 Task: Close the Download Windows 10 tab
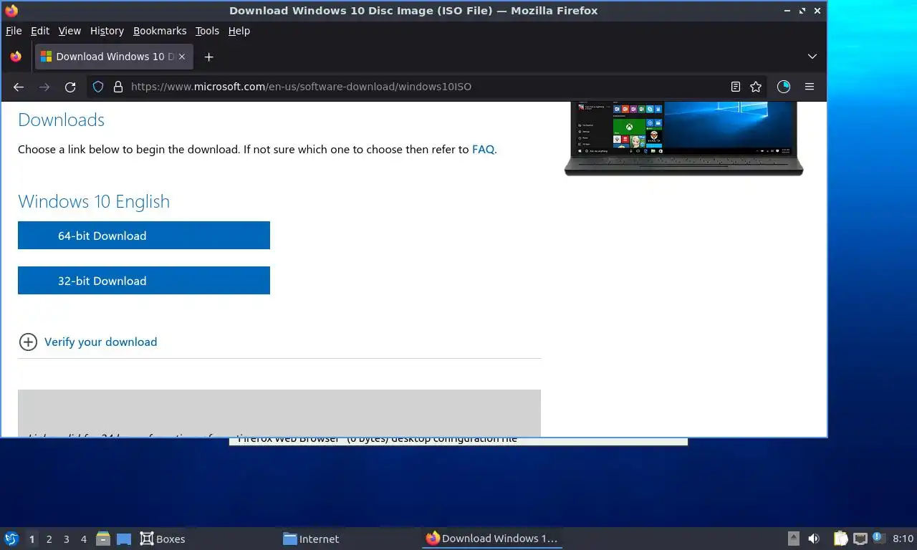(182, 57)
